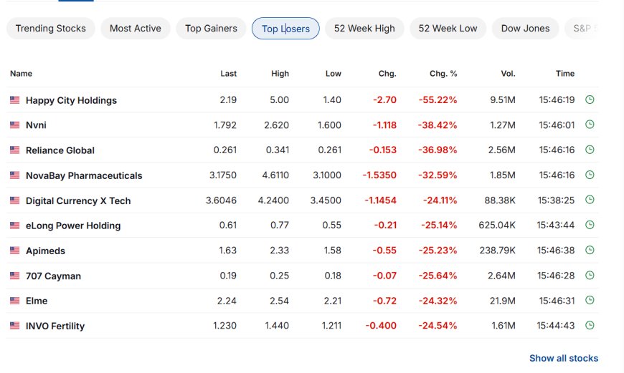Open the Elme stock link
The image size is (624, 373).
point(37,301)
